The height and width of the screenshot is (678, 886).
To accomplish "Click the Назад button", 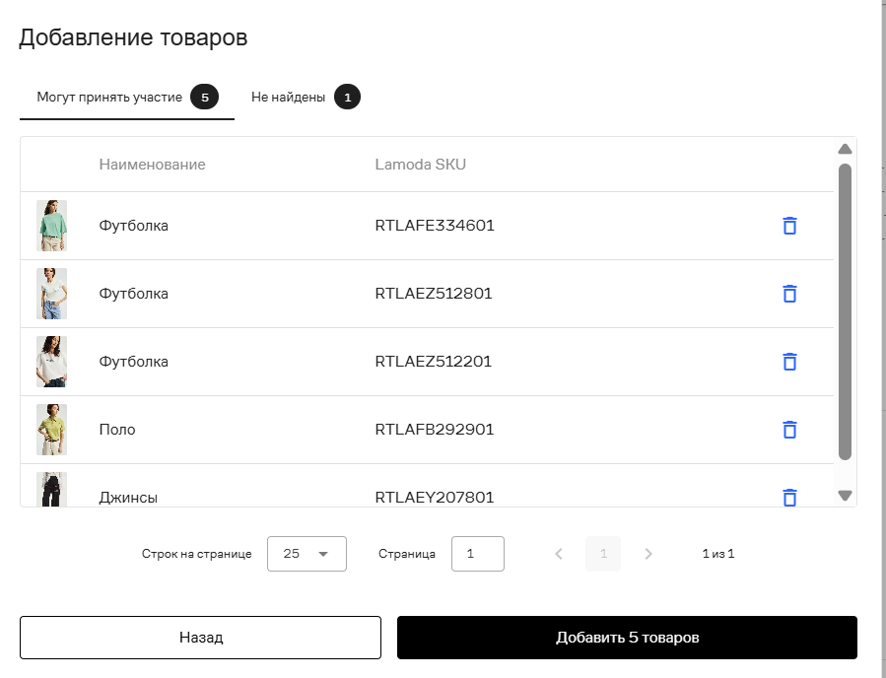I will point(201,638).
